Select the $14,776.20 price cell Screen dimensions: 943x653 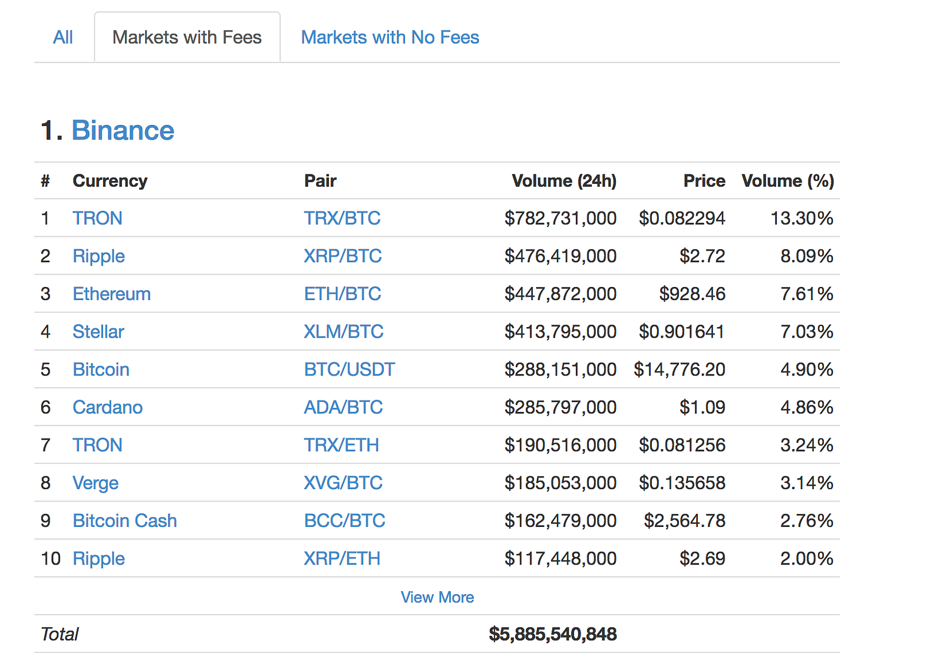pyautogui.click(x=680, y=369)
